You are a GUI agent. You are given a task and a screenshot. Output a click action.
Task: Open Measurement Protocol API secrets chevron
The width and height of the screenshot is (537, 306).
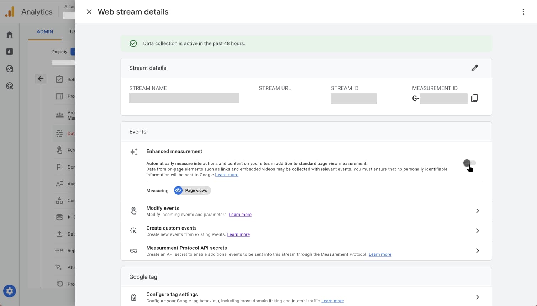tap(477, 251)
